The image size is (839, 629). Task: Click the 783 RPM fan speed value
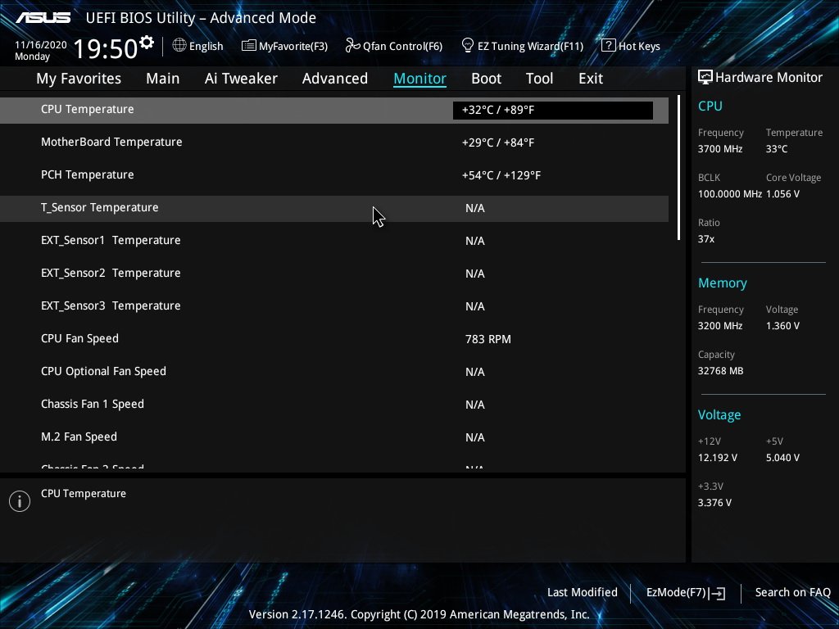point(488,339)
